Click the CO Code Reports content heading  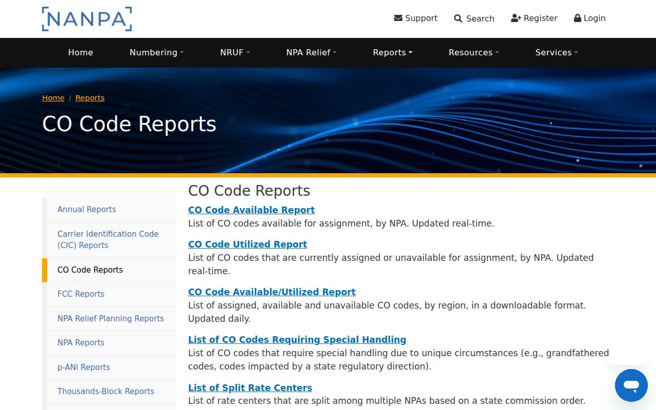[249, 191]
